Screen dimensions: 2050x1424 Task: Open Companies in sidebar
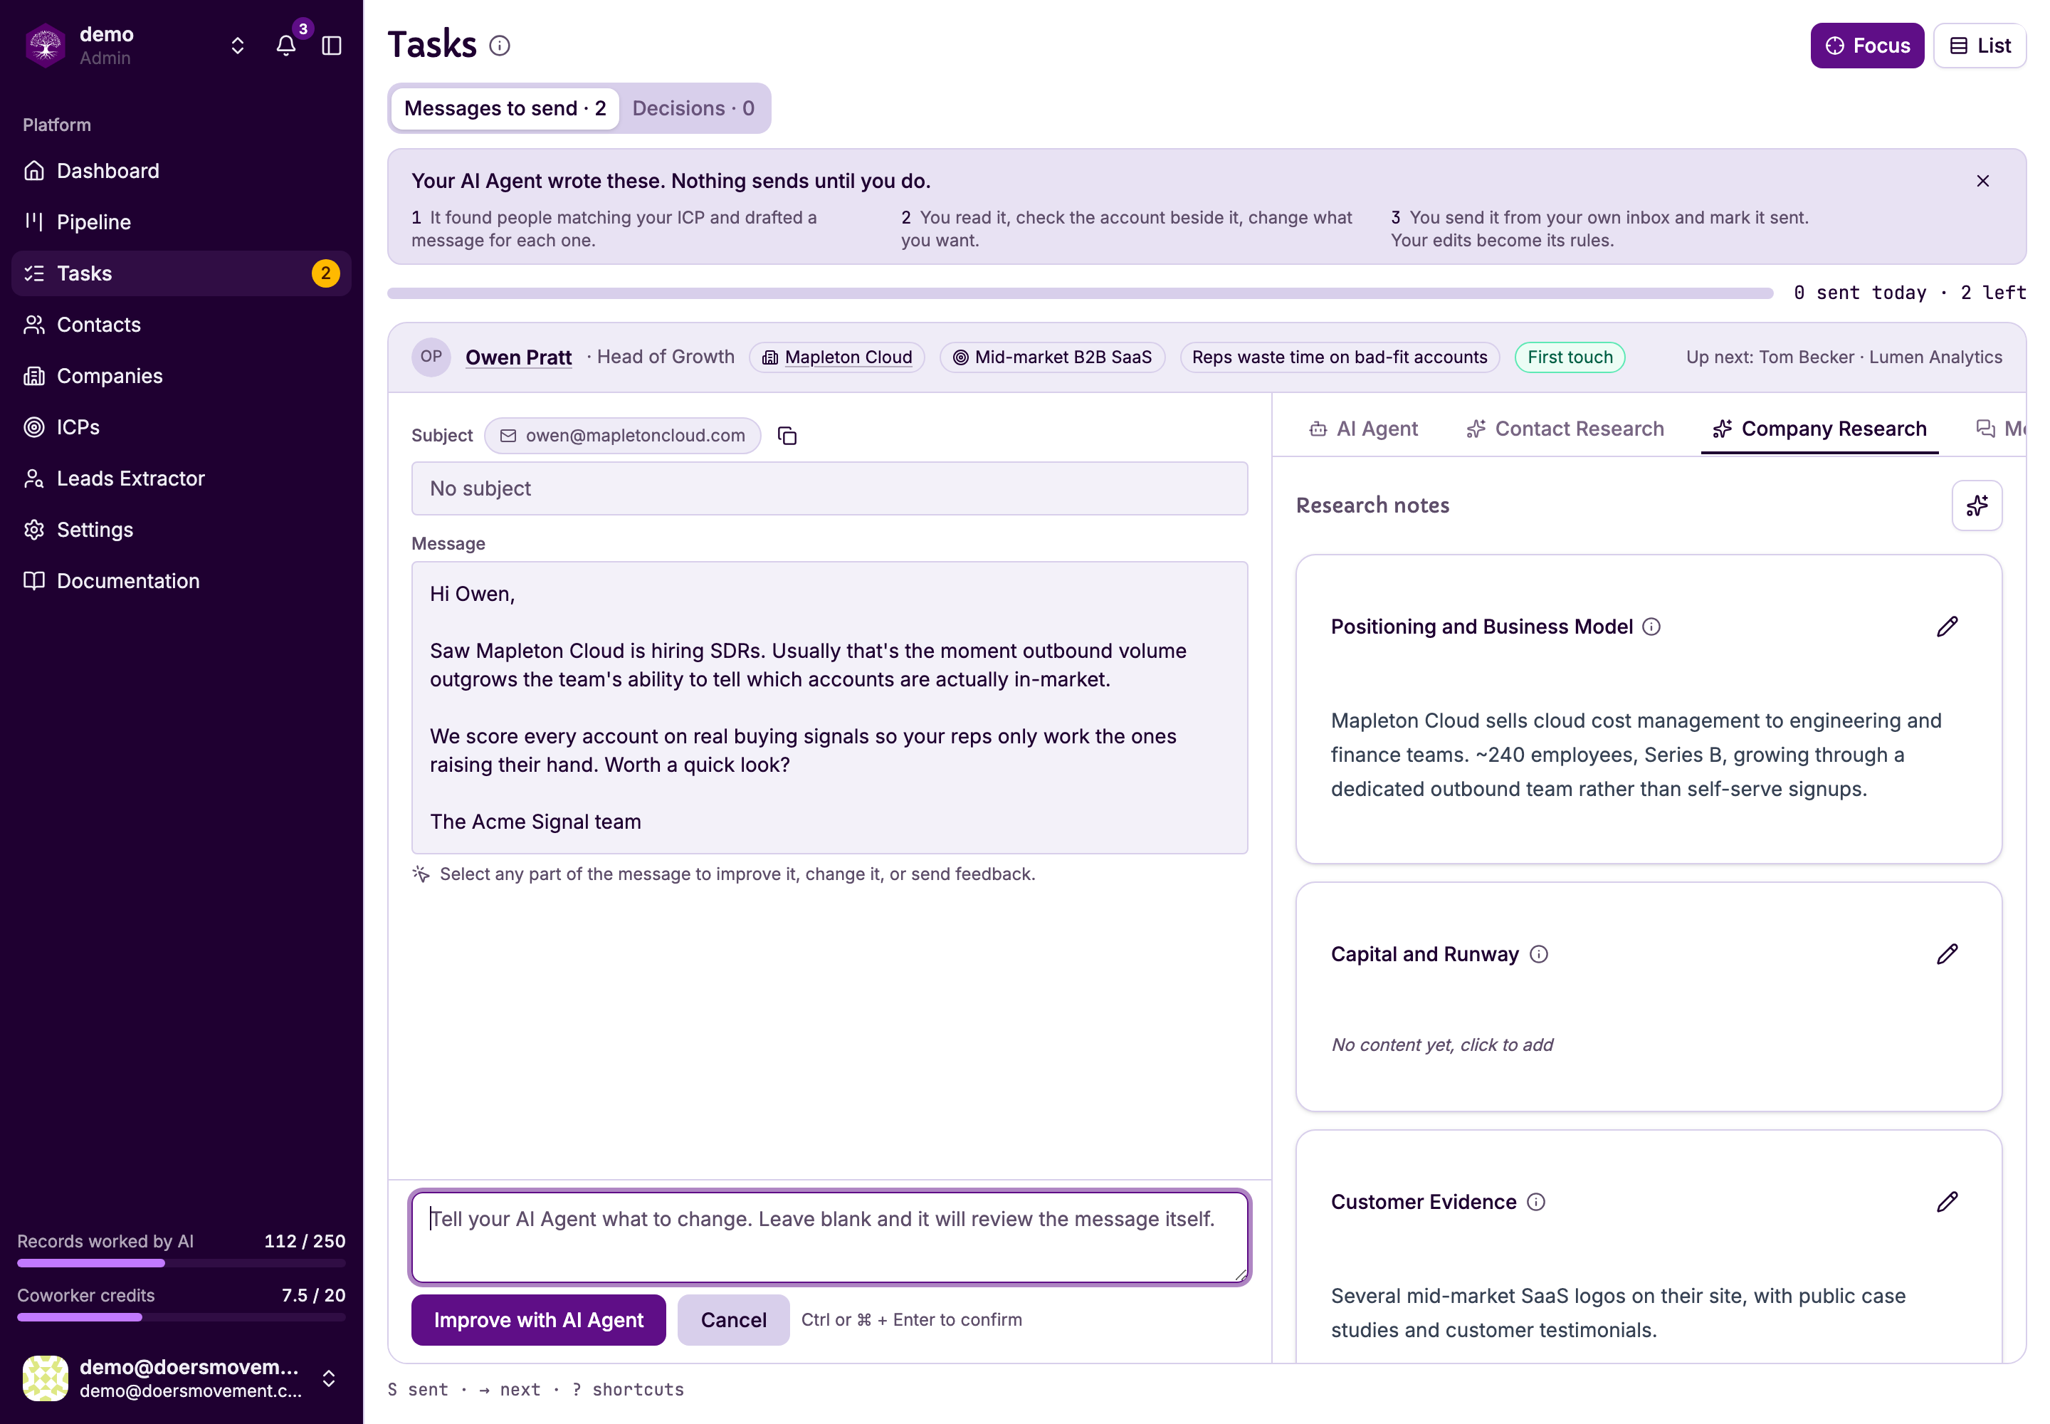coord(181,376)
